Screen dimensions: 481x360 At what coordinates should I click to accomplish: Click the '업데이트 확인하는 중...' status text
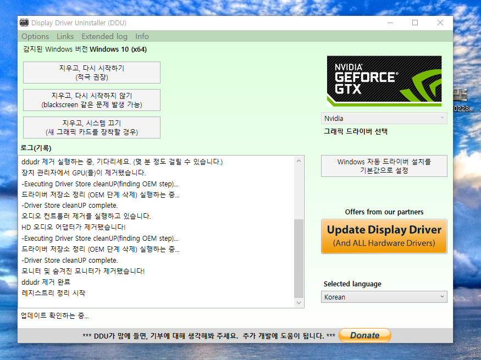point(54,315)
